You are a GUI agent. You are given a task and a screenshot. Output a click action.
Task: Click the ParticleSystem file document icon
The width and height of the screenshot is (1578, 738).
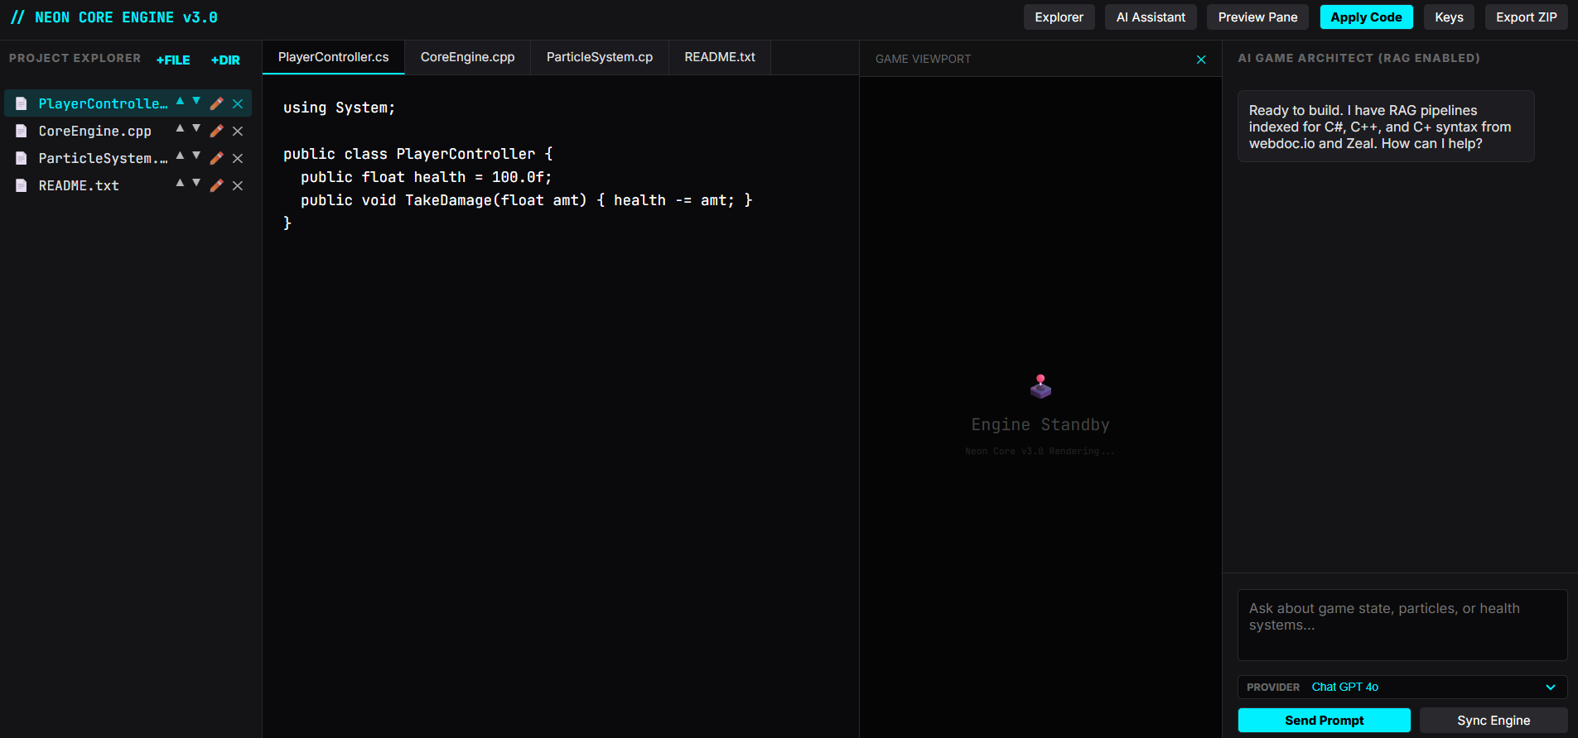22,158
